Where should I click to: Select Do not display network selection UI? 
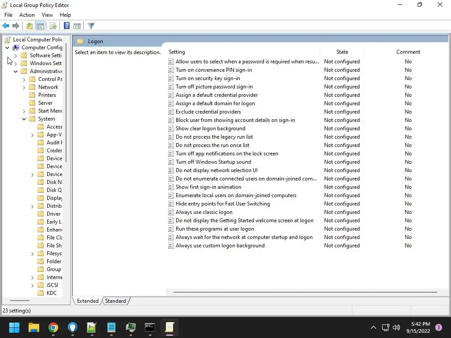[x=217, y=170]
